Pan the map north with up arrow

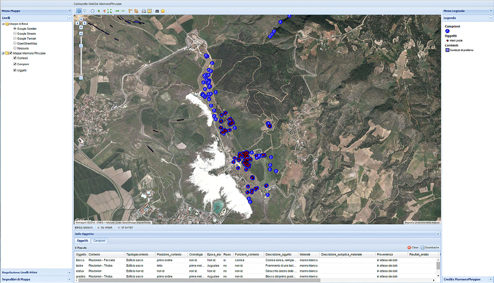[81, 19]
